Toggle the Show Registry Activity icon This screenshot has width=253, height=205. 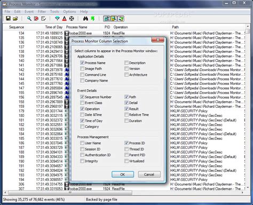click(107, 19)
